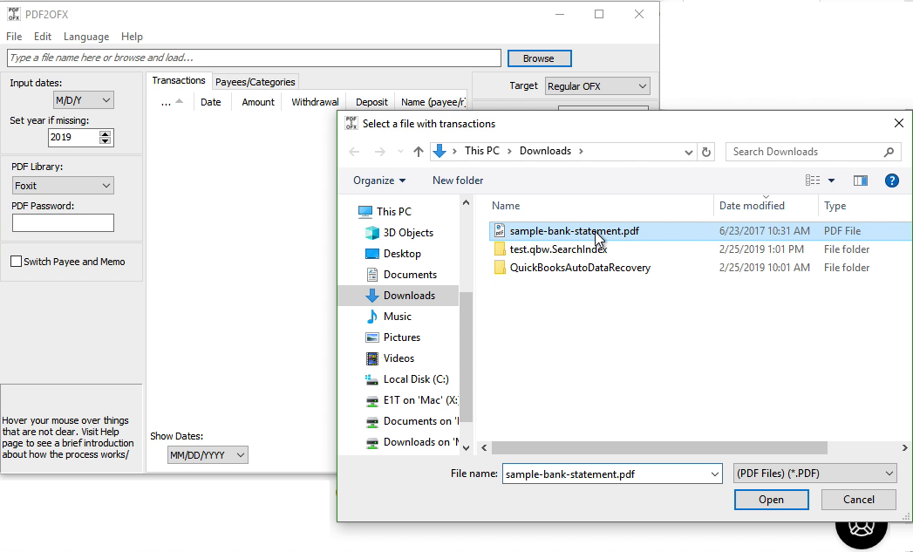913x552 pixels.
Task: Click Downloads in the address breadcrumb
Action: point(545,151)
